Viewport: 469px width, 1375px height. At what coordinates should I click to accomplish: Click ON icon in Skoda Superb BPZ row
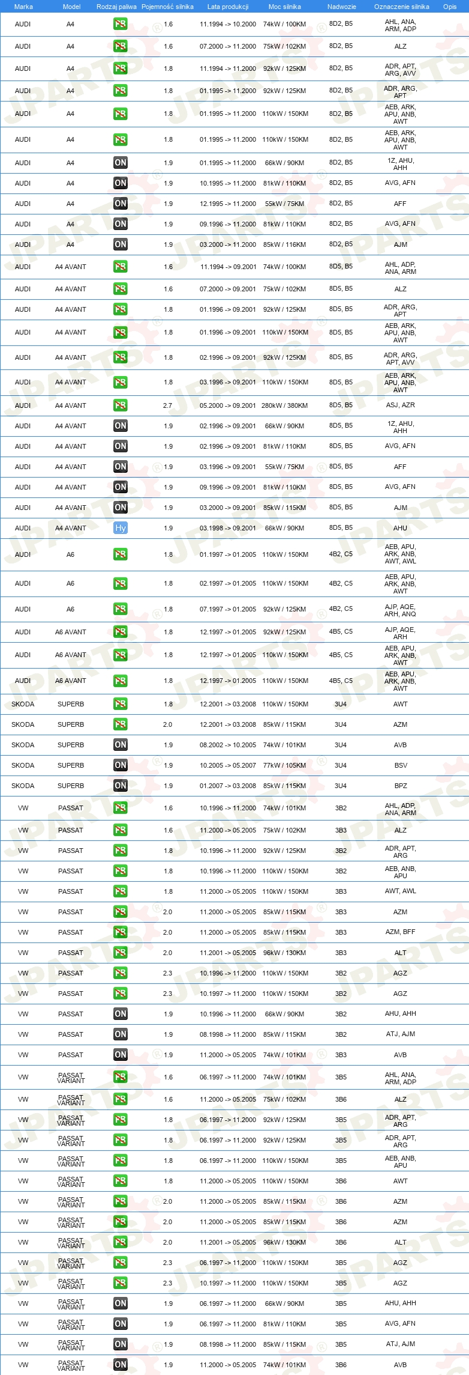click(x=121, y=786)
